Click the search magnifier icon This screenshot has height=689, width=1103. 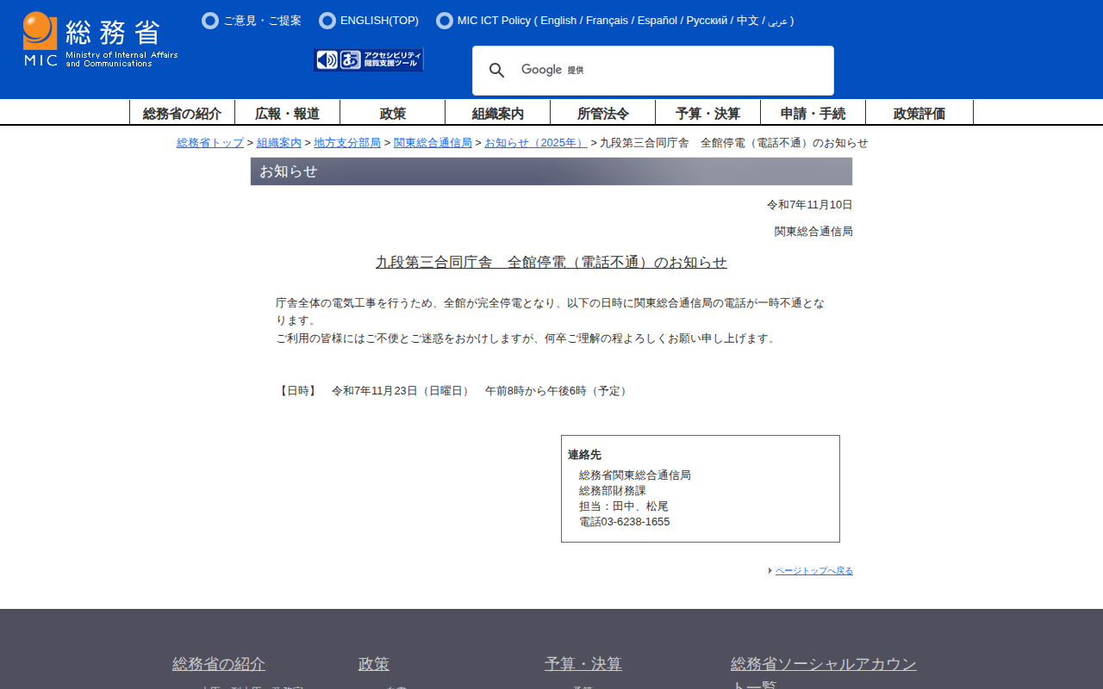click(497, 71)
